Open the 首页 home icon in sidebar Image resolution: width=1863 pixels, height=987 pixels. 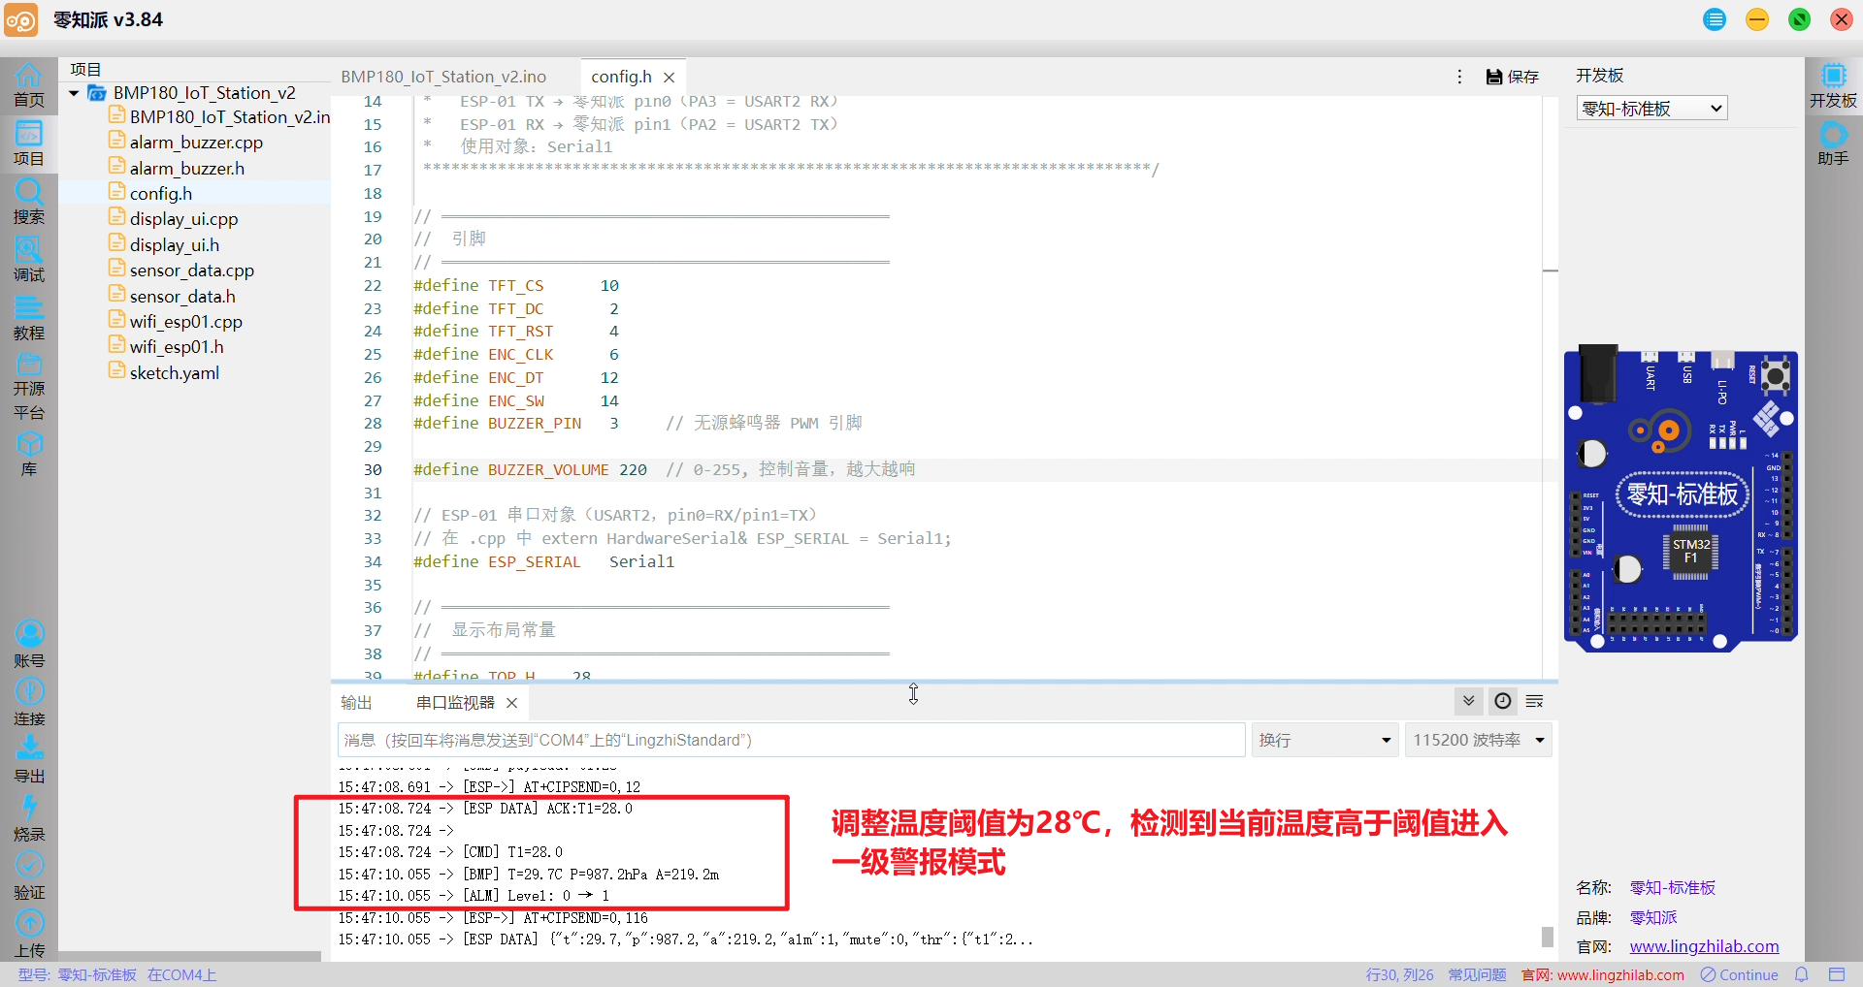click(x=29, y=85)
